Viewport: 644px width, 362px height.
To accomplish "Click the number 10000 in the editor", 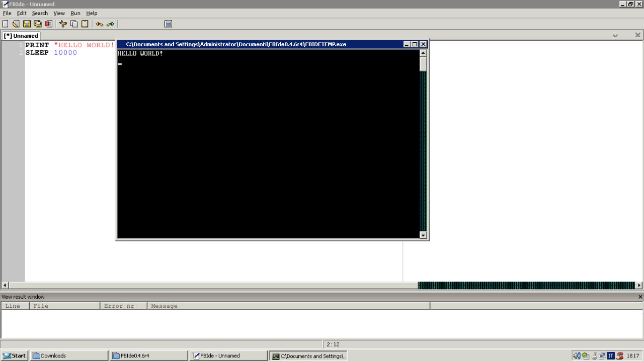I will click(65, 52).
